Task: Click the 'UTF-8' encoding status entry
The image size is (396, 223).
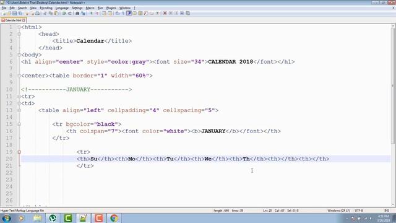Action: click(x=359, y=211)
